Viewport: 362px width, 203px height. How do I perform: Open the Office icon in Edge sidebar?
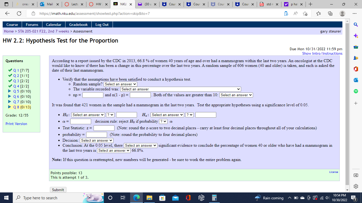(356, 69)
